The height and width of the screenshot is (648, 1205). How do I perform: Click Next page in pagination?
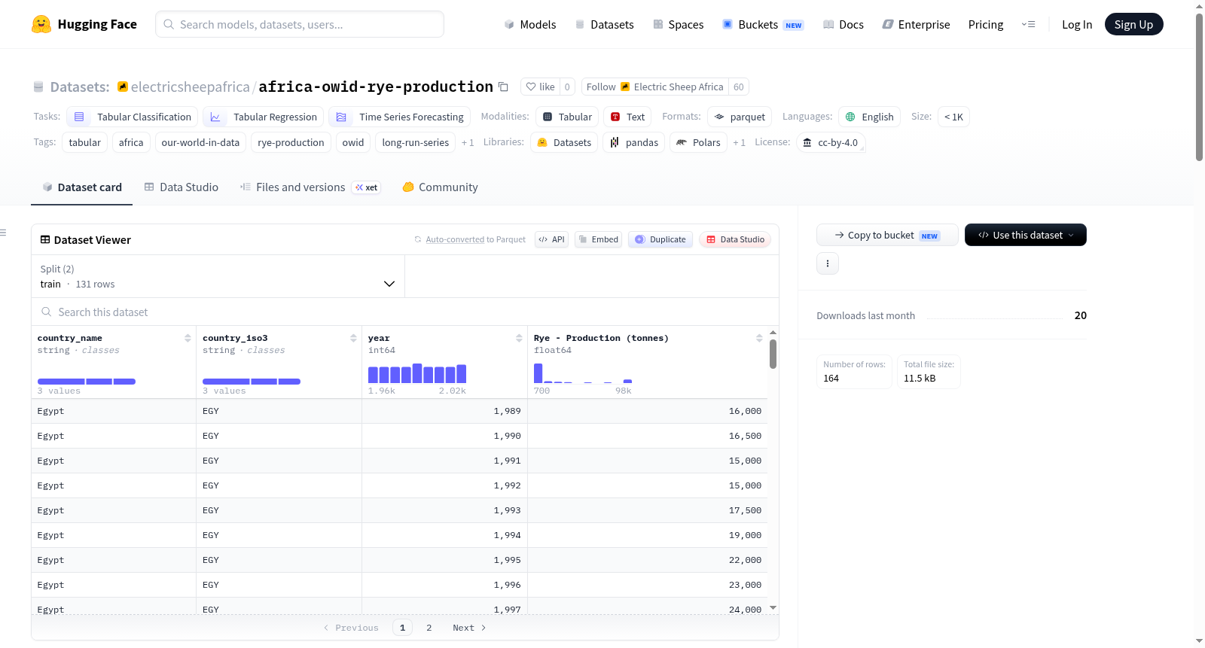[x=469, y=628]
